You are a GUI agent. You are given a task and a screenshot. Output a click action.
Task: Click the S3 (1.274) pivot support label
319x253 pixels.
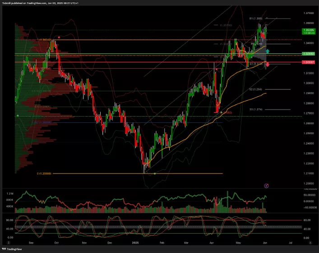256,109
